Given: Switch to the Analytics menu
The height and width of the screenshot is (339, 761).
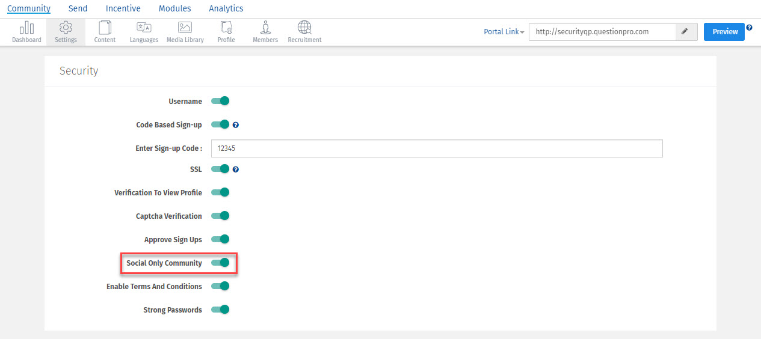Looking at the screenshot, I should pyautogui.click(x=226, y=8).
